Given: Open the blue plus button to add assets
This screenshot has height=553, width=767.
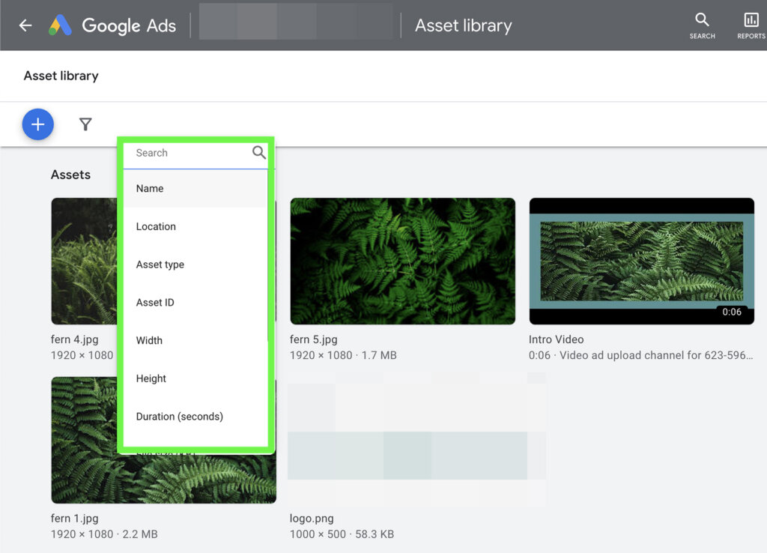Looking at the screenshot, I should [37, 124].
